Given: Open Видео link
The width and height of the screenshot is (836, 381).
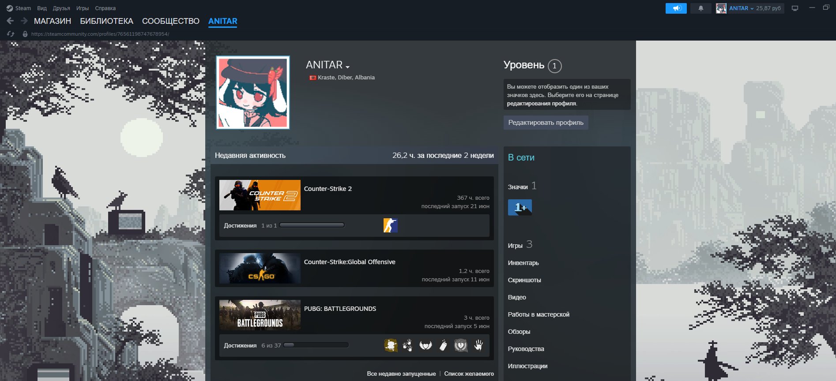Looking at the screenshot, I should point(517,297).
